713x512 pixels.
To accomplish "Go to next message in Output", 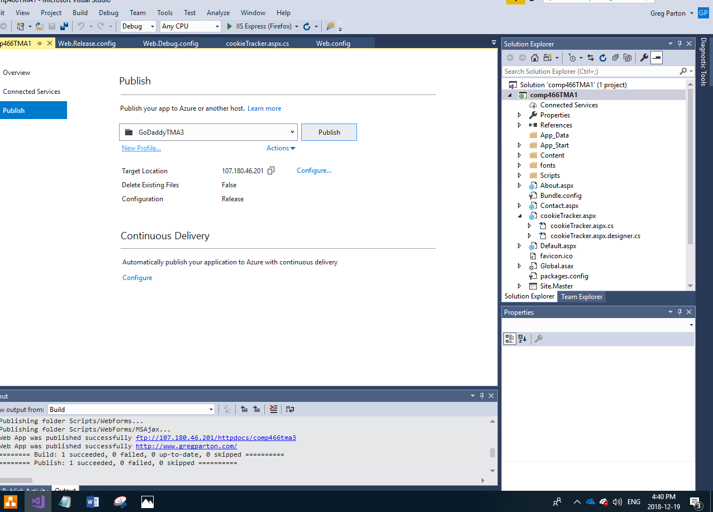I will click(256, 409).
